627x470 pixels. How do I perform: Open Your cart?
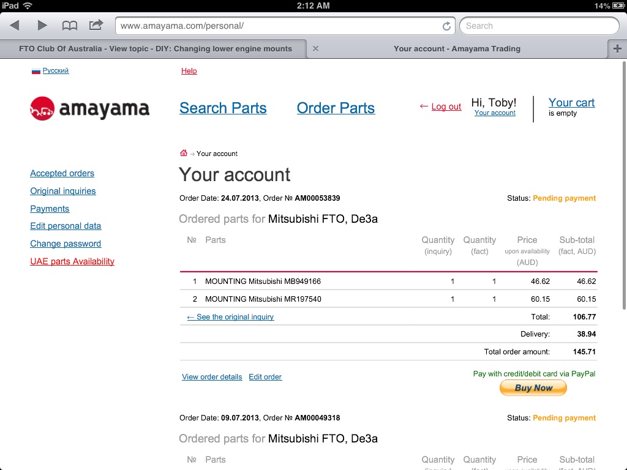(x=571, y=103)
